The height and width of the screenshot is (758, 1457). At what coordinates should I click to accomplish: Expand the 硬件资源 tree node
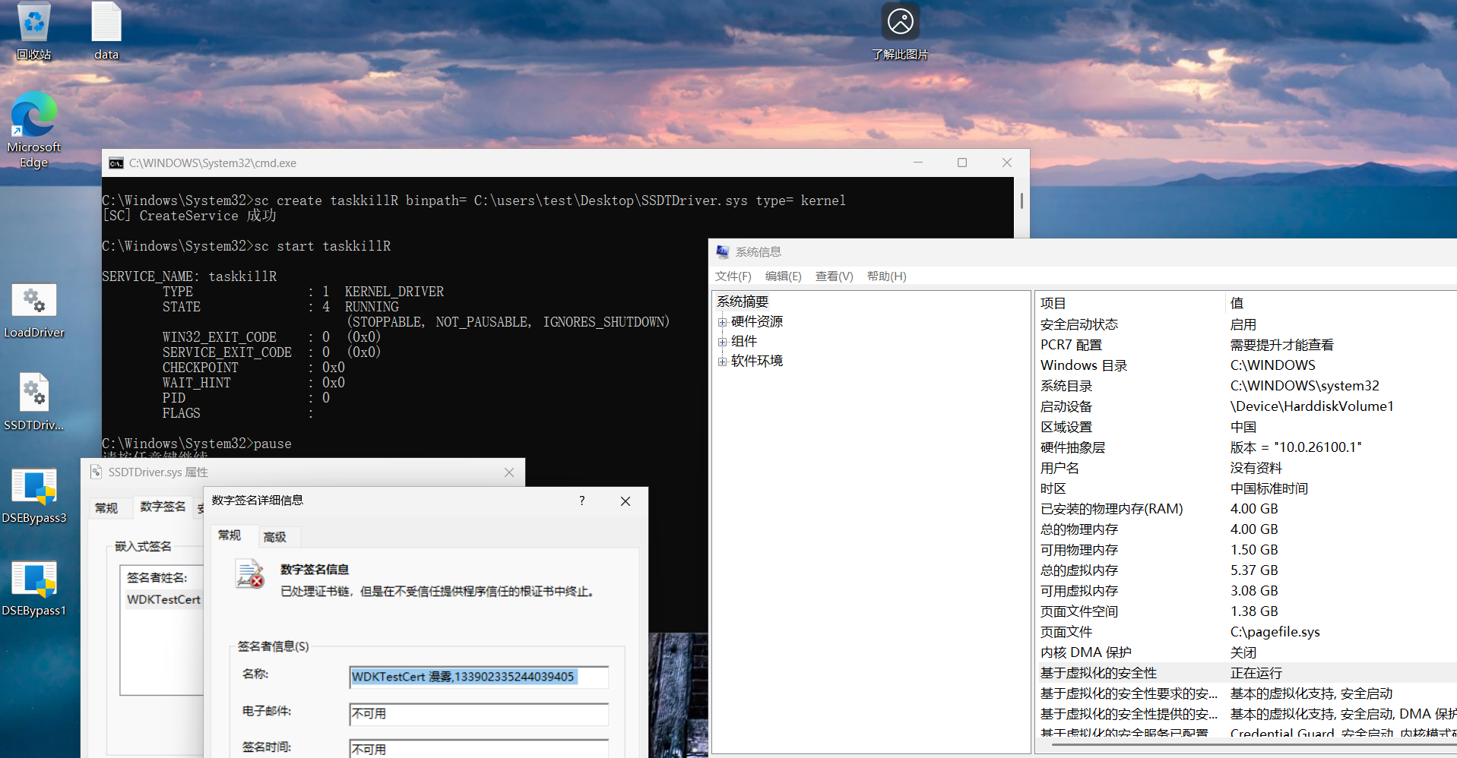[722, 321]
